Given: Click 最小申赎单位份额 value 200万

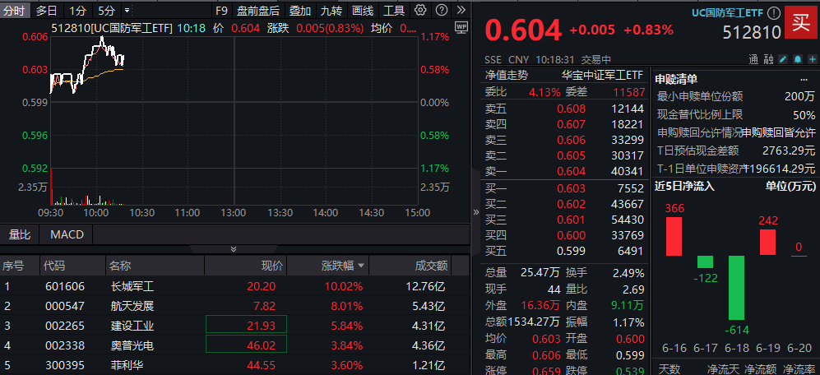Looking at the screenshot, I should (x=799, y=97).
